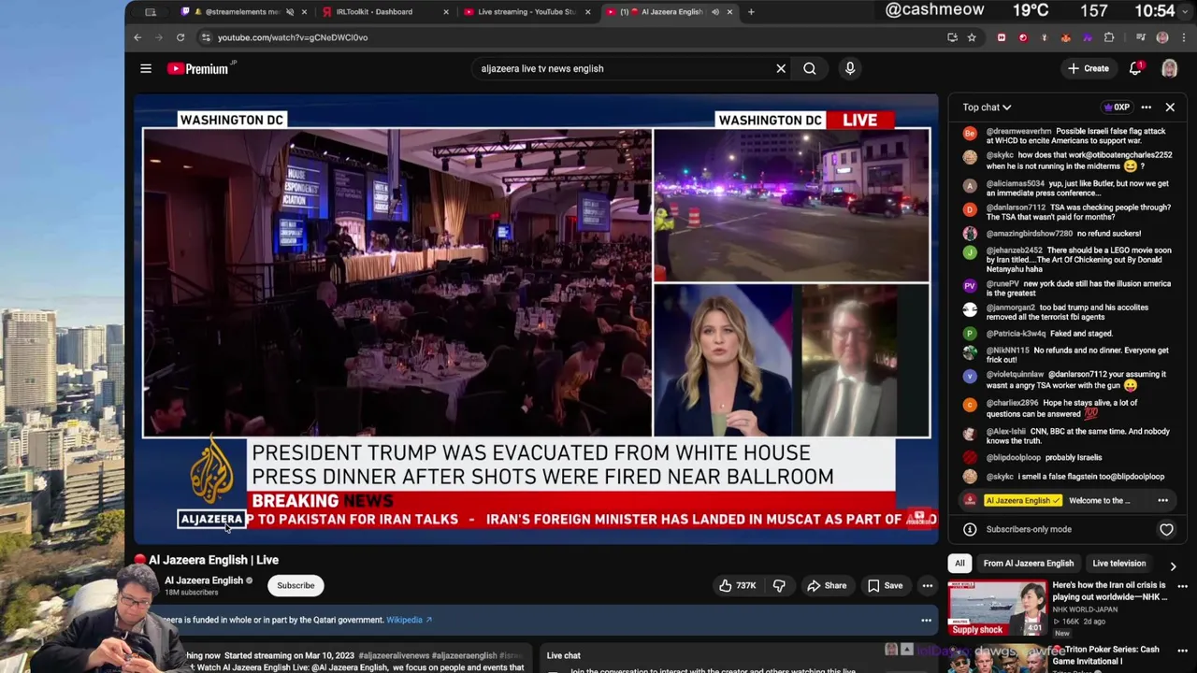The width and height of the screenshot is (1197, 673).
Task: Clear the search box text
Action: (x=781, y=68)
